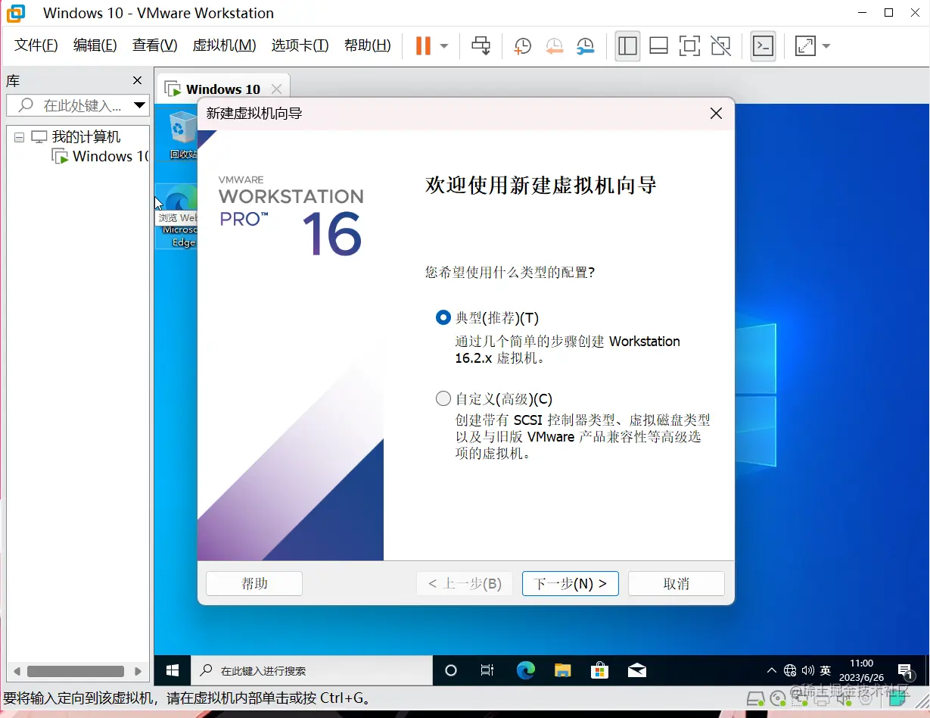Select 自定义(高级)(C) radio option
Image resolution: width=930 pixels, height=718 pixels.
443,398
